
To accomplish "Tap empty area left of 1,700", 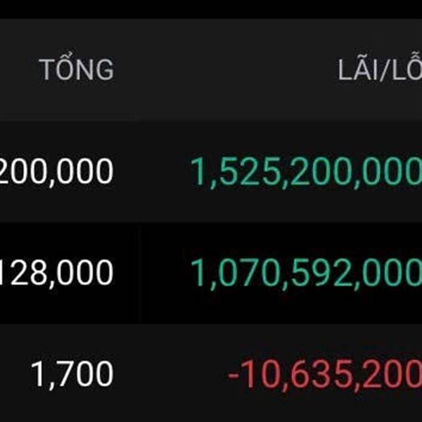I will tap(15, 374).
